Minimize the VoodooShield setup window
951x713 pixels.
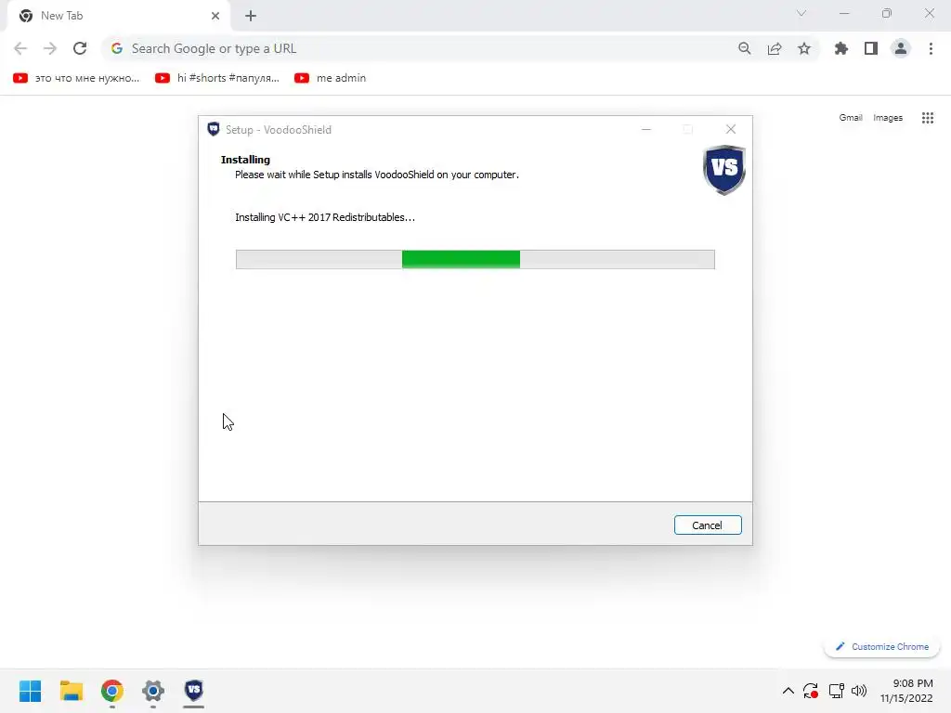tap(646, 129)
